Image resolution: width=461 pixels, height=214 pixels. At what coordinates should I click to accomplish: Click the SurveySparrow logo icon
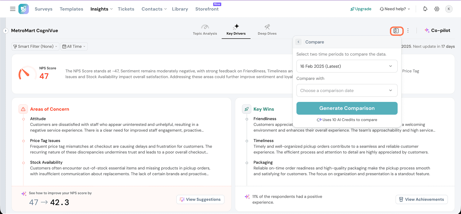point(23,9)
